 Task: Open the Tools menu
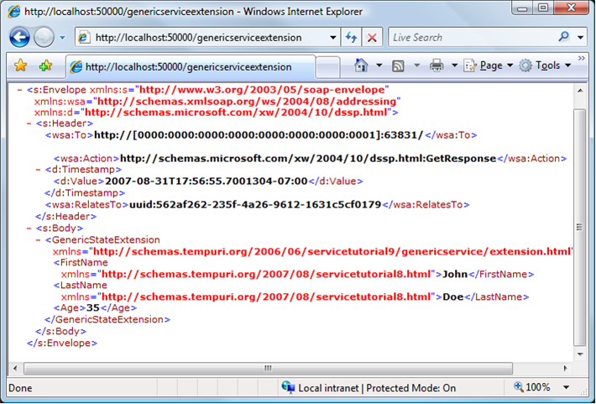point(545,66)
